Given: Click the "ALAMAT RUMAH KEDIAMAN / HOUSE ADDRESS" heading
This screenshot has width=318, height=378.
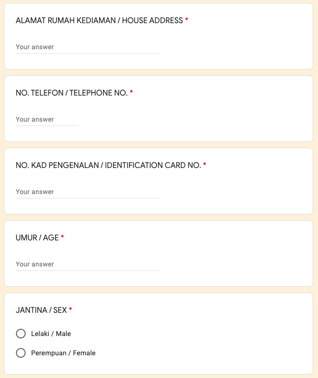Looking at the screenshot, I should (x=99, y=20).
